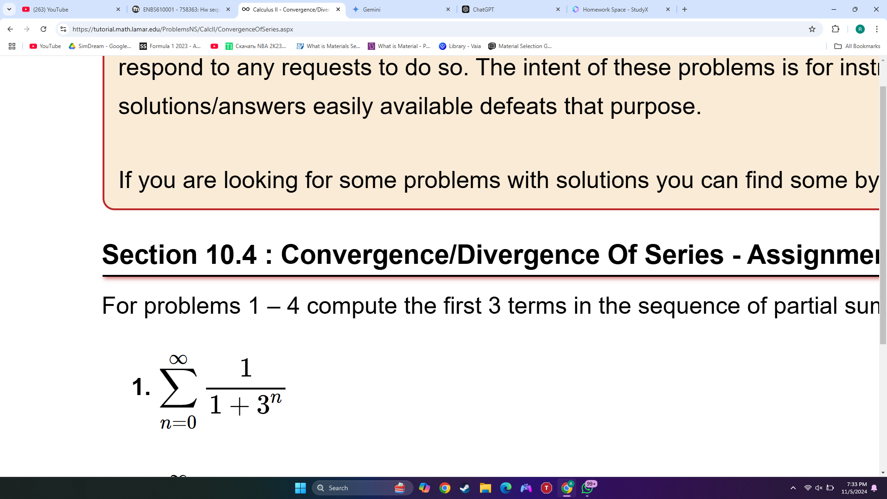This screenshot has width=887, height=499.
Task: Click the scrollbar up arrow
Action: pyautogui.click(x=883, y=60)
